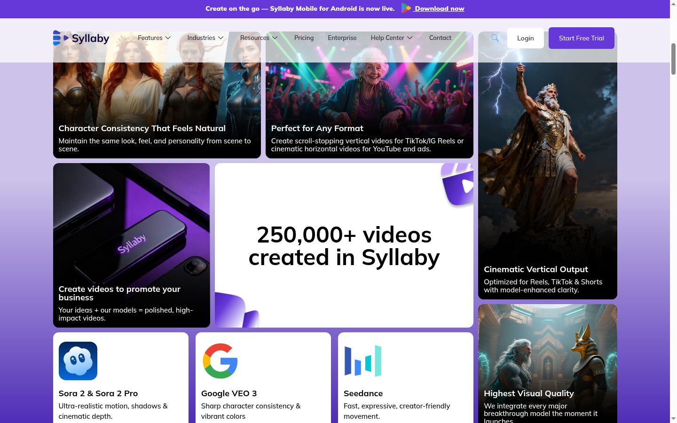Click the Sora 2 & Sora 2 Pro title
This screenshot has height=423, width=677.
click(98, 393)
